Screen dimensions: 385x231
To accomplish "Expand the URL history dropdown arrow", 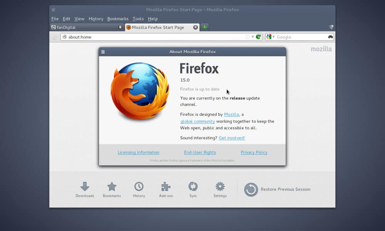I will (253, 37).
